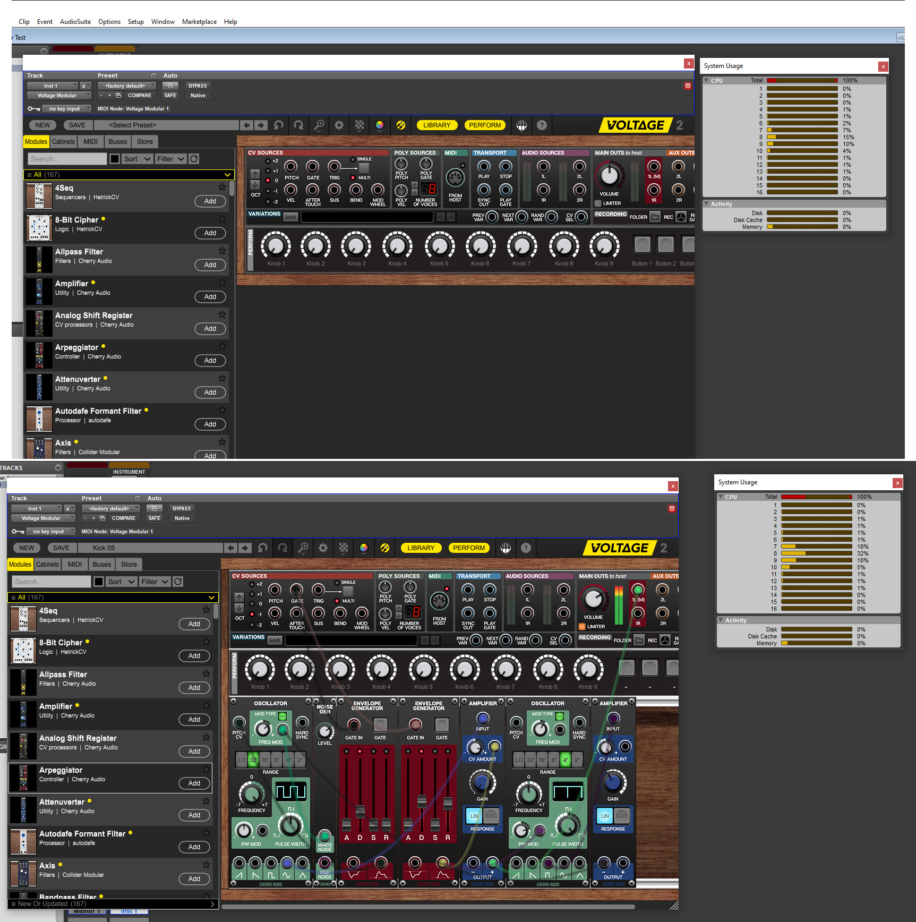Open the AudioSuite menu
916x922 pixels.
[75, 22]
